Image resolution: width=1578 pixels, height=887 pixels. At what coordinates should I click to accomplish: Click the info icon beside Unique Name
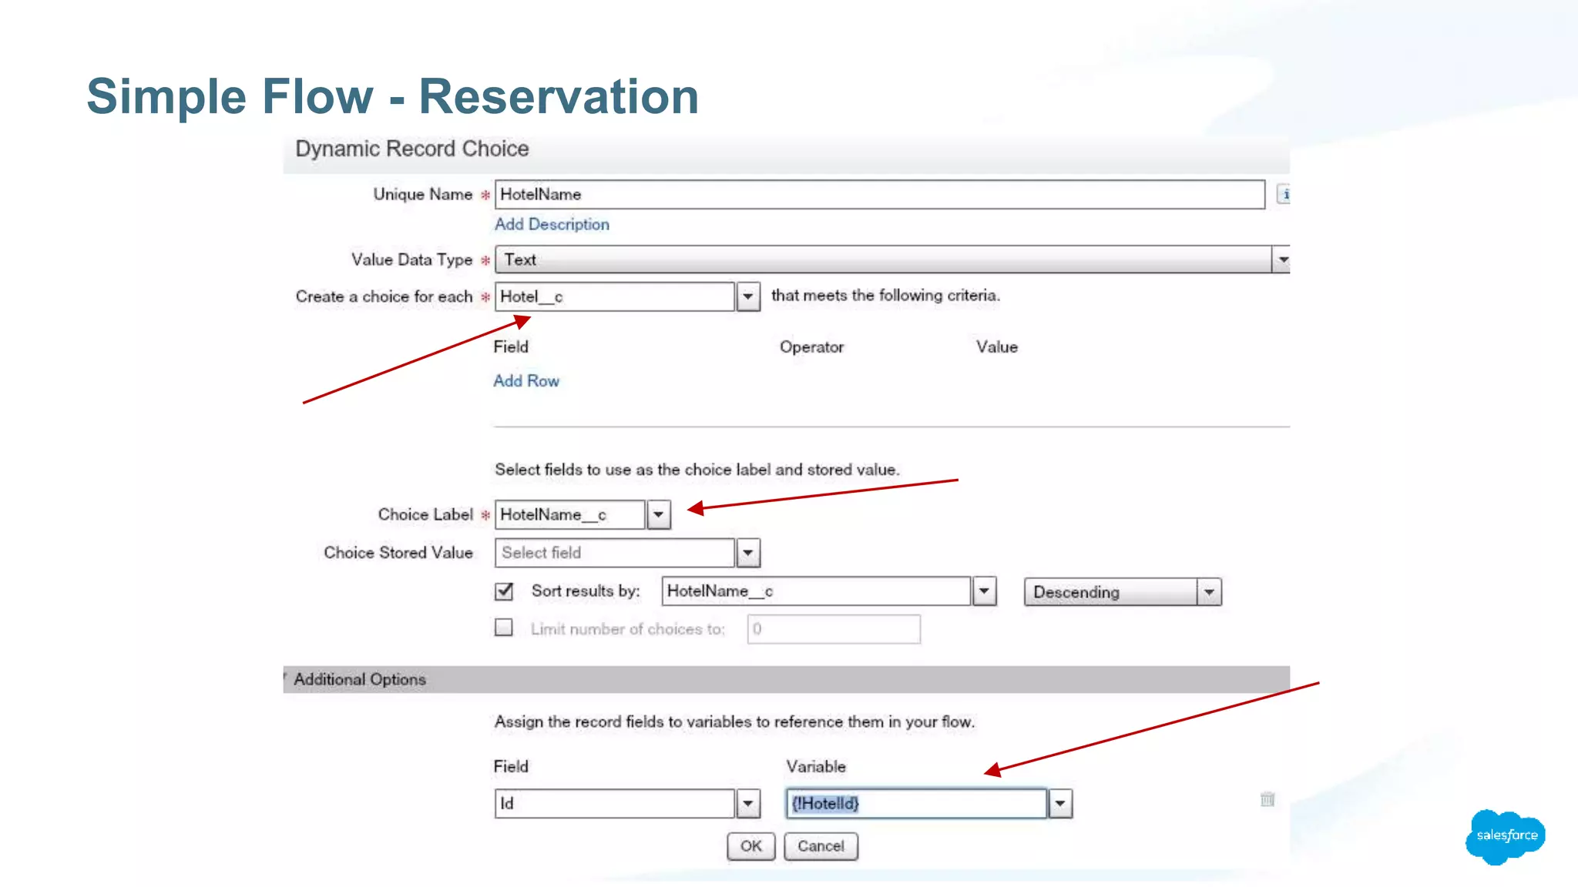[x=1284, y=194]
